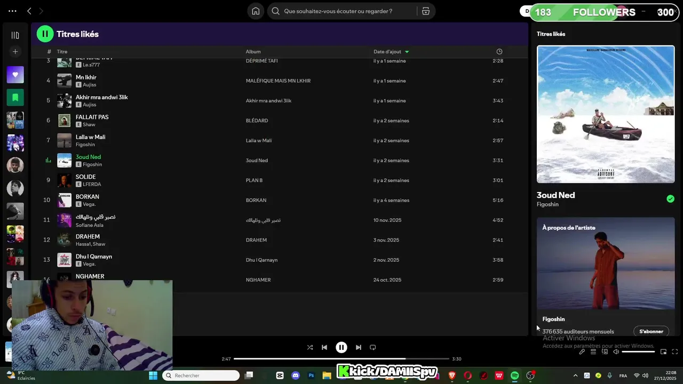Image resolution: width=683 pixels, height=384 pixels.
Task: Pause playback in the bottom player bar
Action: [x=341, y=347]
